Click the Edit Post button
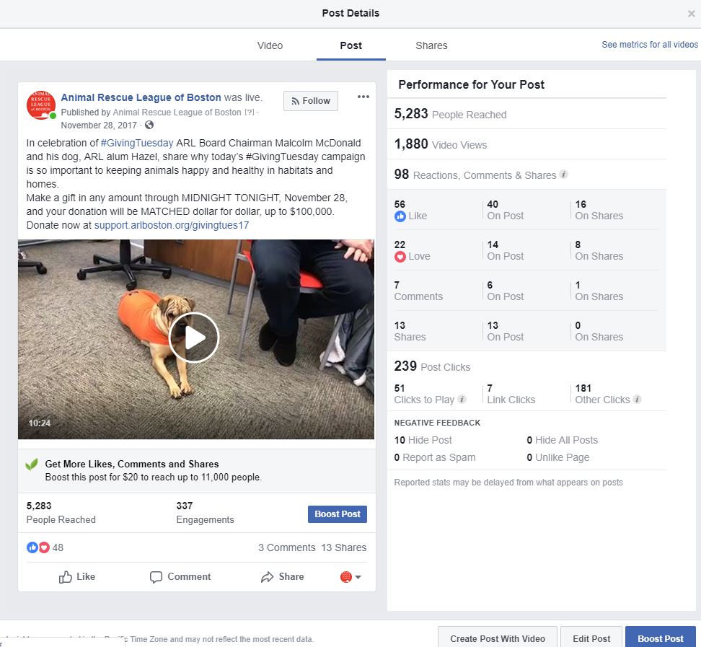Screen dimensions: 701x647 point(591,638)
